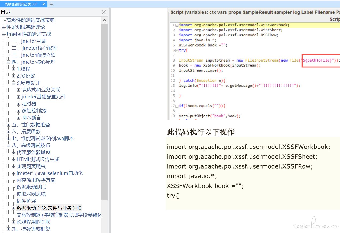
Task: Open 一、jmeter目录 bookmark
Action: [x=29, y=41]
